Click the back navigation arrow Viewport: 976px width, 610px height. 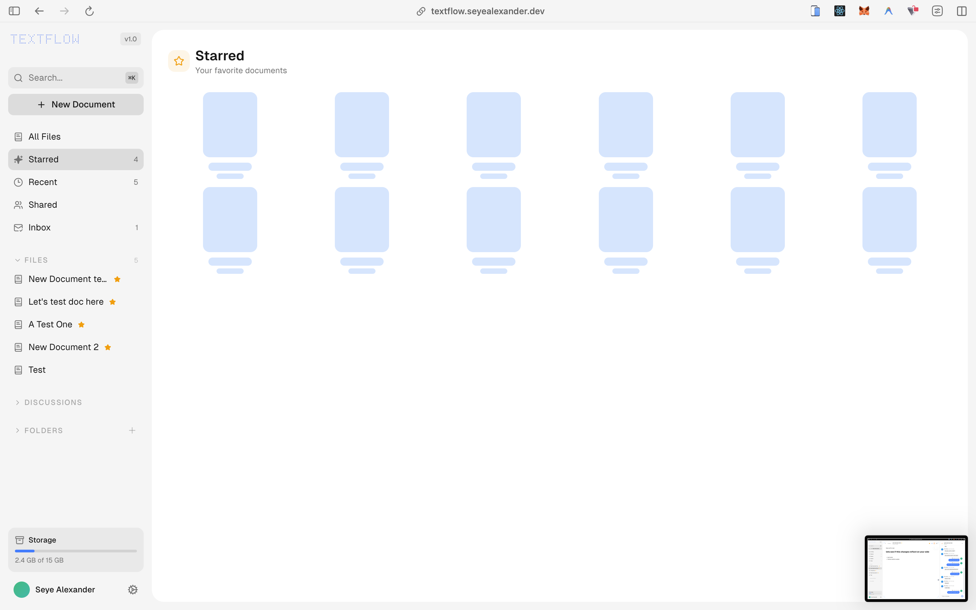click(x=39, y=11)
